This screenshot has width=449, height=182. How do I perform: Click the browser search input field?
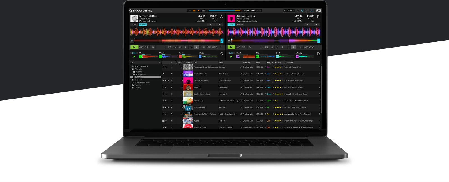(146, 63)
